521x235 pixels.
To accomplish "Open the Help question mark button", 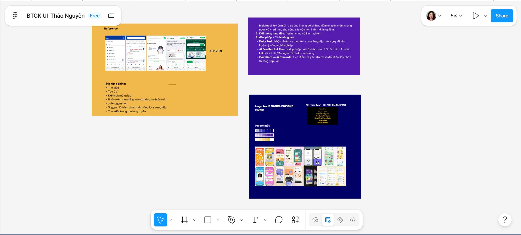I will pos(505,220).
